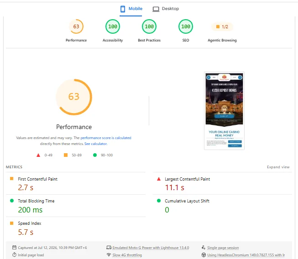Click the 5.7 s value
Screen dimensions: 298x259
pos(26,232)
